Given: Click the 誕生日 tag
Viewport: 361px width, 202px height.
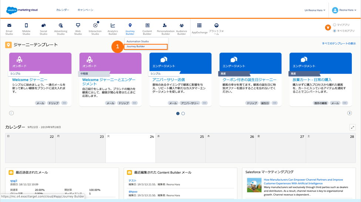Looking at the screenshot, I should pyautogui.click(x=265, y=103).
